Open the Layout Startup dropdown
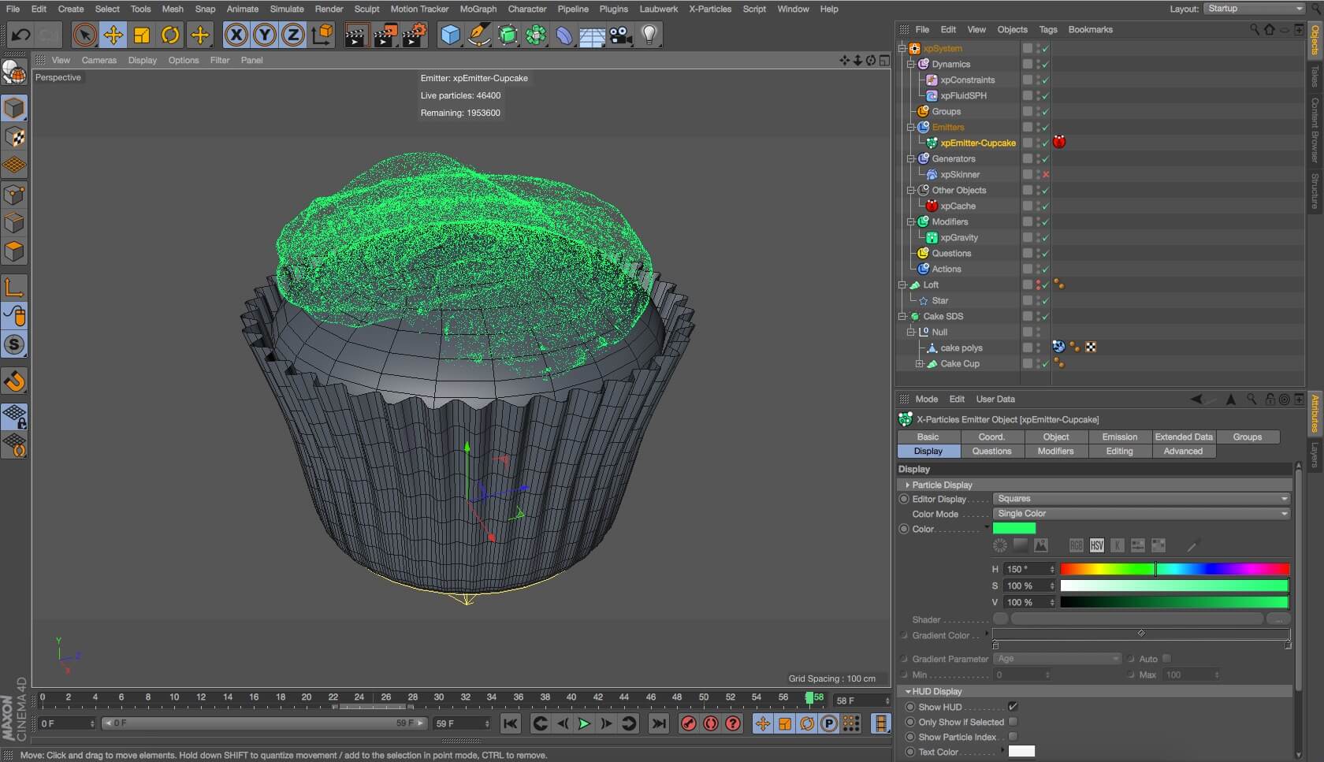This screenshot has width=1324, height=762. pos(1255,9)
